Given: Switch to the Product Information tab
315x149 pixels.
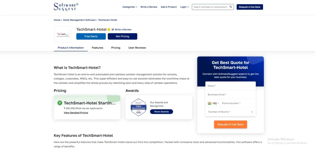Looking at the screenshot, I should [x=71, y=48].
